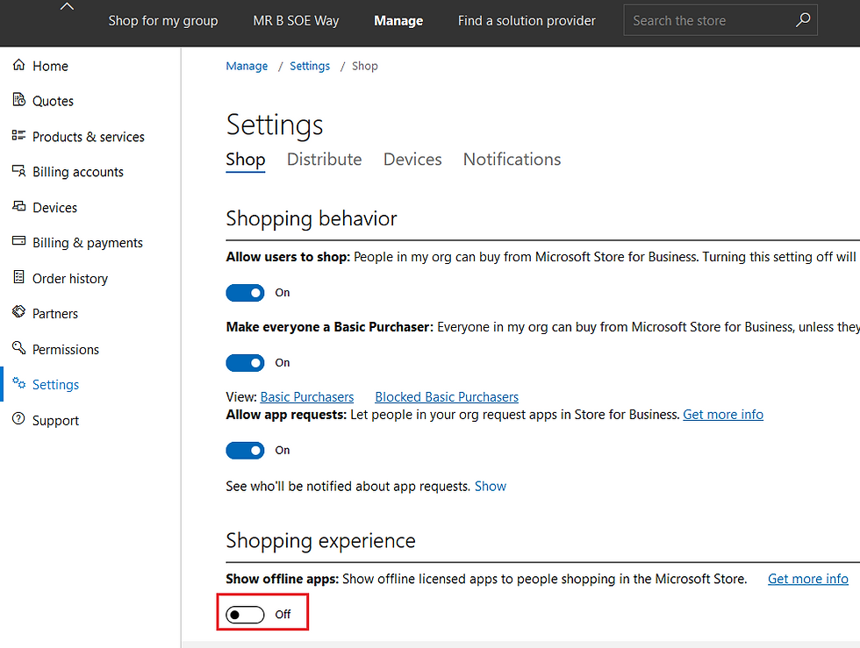Click the Devices icon in sidebar

tap(19, 206)
